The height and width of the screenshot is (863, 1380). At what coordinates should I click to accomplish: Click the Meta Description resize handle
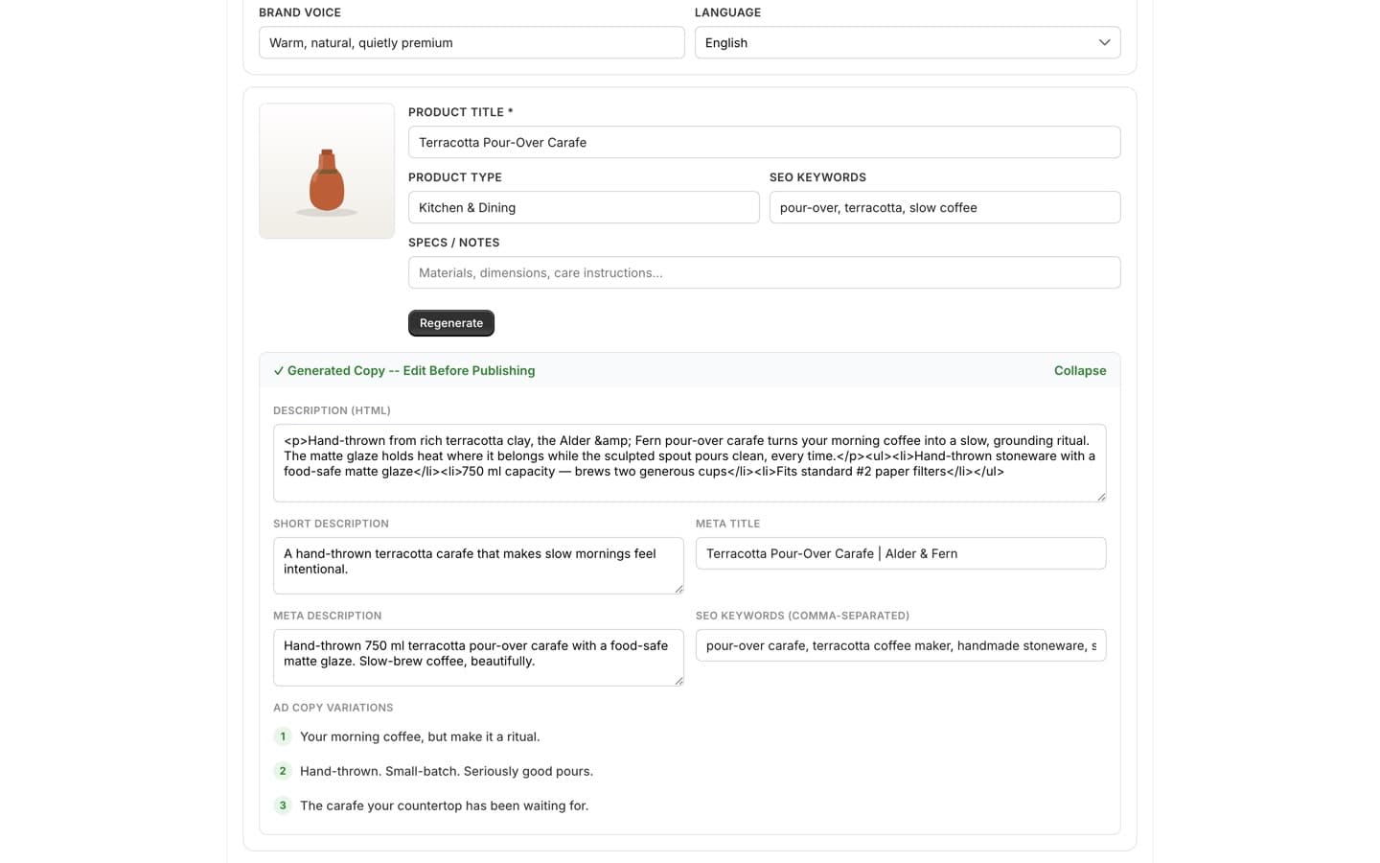[x=678, y=681]
